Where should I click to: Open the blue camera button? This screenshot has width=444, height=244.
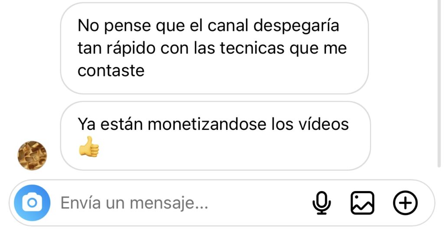coord(32,203)
